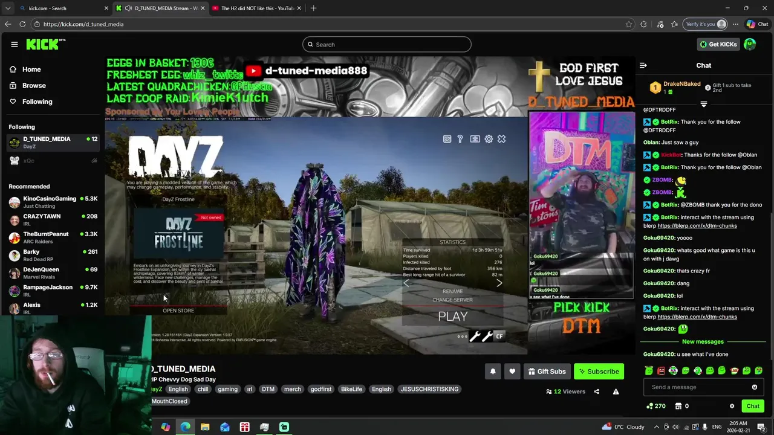
Task: Share the stream via share icon
Action: pyautogui.click(x=596, y=391)
